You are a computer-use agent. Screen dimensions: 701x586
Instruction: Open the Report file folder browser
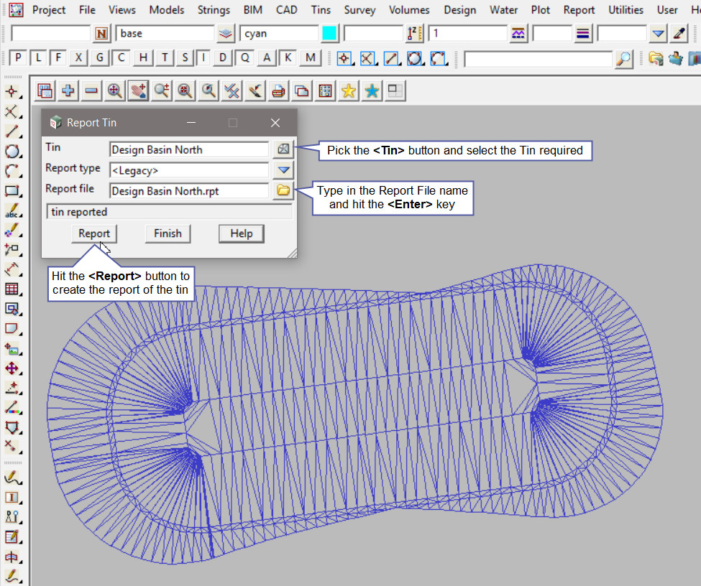click(283, 191)
